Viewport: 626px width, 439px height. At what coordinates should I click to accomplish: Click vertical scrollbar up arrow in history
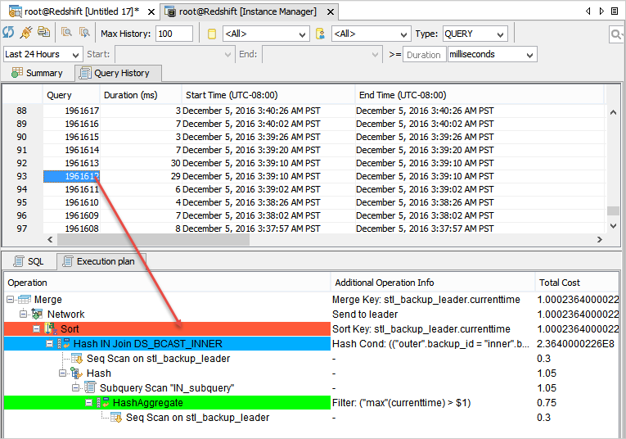tap(613, 113)
